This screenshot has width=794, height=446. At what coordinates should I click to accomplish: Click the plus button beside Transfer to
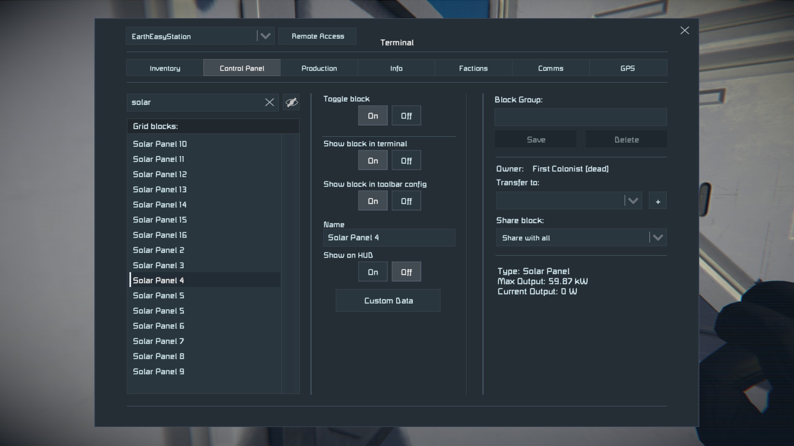pos(658,201)
